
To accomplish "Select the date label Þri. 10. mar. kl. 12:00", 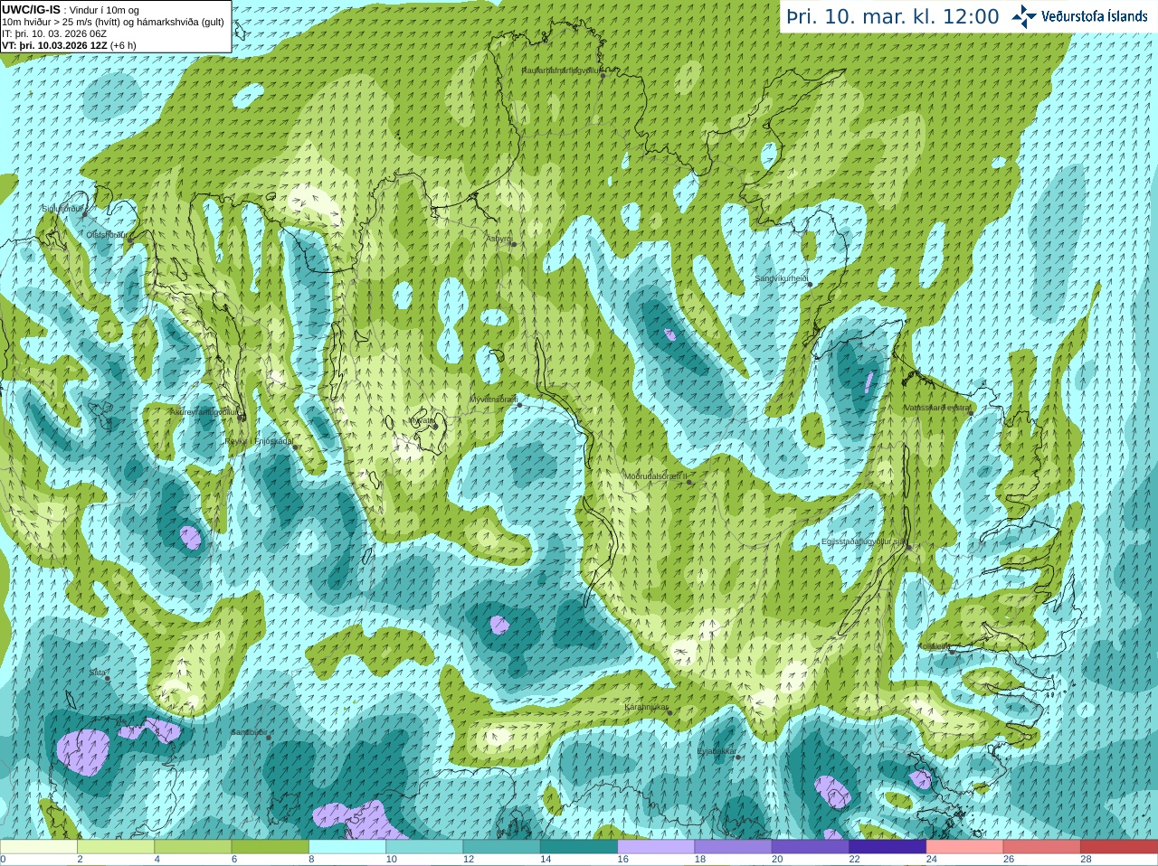I will 893,17.
